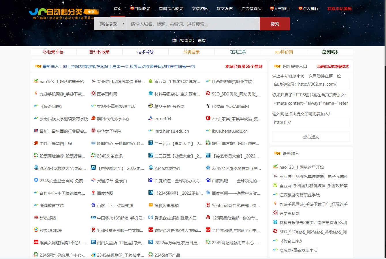Select the 技术导航 tab
This screenshot has width=386, height=259.
(x=146, y=52)
